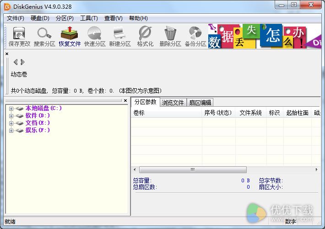Click the 备份分区 disc icon
The image size is (325, 229).
pos(195,36)
